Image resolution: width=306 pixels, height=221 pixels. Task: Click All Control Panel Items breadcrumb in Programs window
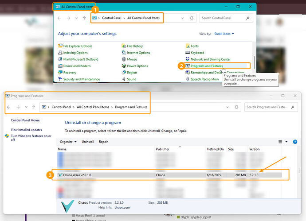tap(93, 107)
